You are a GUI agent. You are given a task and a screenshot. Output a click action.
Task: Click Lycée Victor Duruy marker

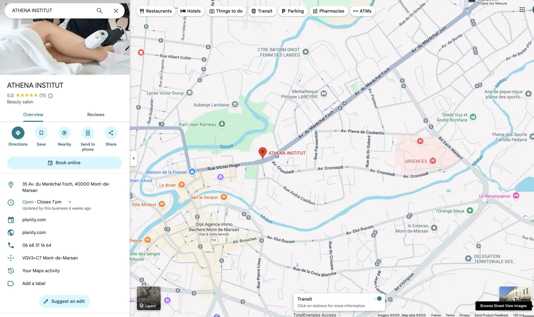coord(190,93)
